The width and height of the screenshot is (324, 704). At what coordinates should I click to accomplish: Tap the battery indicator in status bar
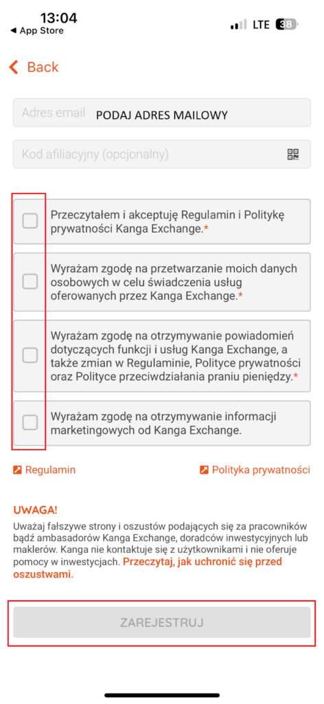286,25
